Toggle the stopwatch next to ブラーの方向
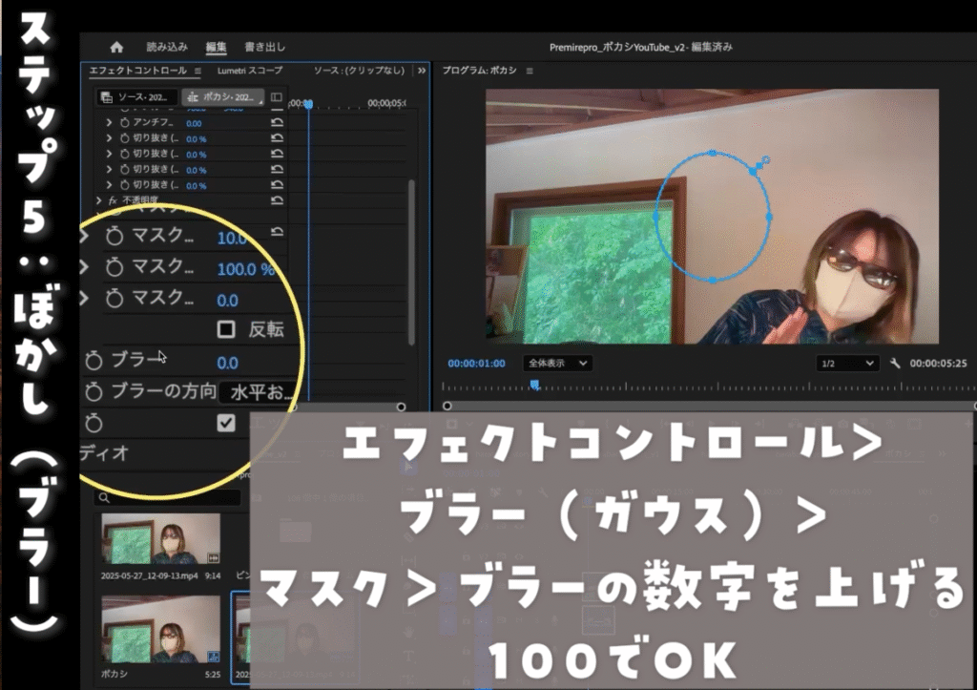This screenshot has width=977, height=690. pos(94,391)
